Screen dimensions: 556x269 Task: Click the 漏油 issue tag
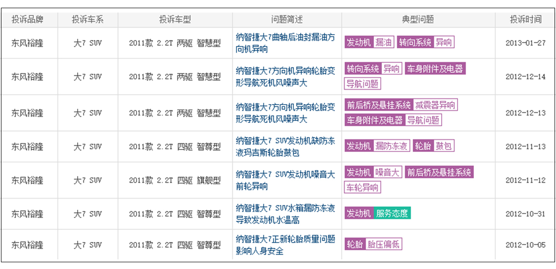coord(384,42)
